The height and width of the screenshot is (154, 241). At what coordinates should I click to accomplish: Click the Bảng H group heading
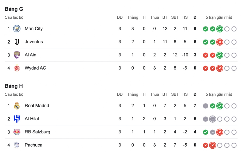(14, 86)
